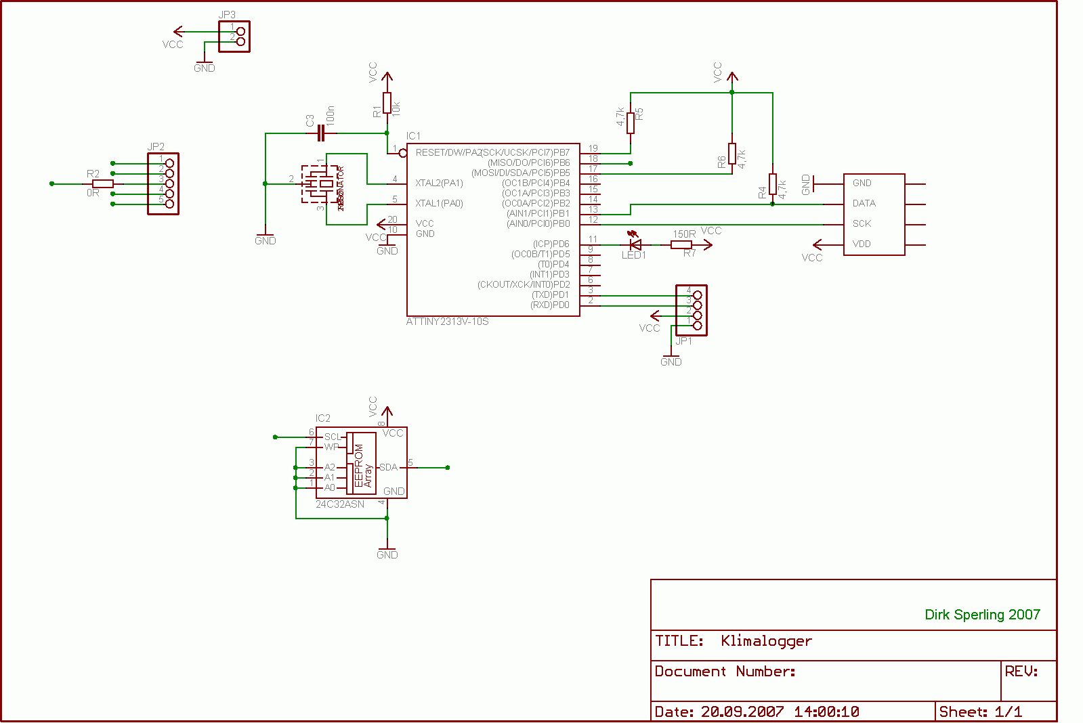
Task: Click the LED1 diode symbol
Action: tap(635, 244)
